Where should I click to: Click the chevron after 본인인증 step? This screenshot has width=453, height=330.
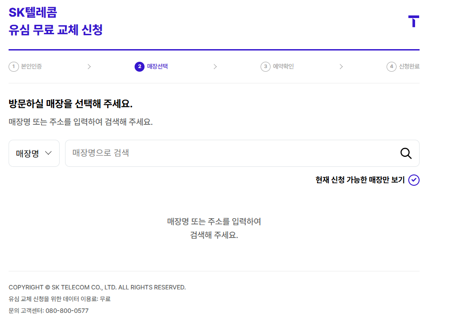pyautogui.click(x=89, y=67)
